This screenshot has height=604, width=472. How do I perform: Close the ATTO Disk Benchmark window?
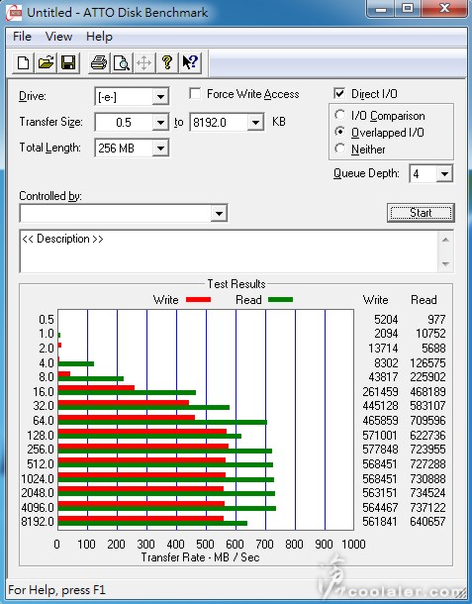(444, 8)
